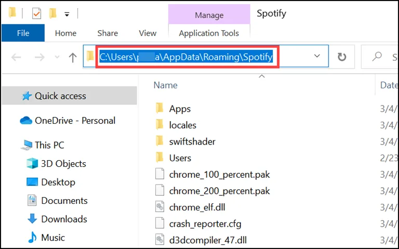Image resolution: width=399 pixels, height=249 pixels.
Task: Click the chrome_elf.dll gear file icon
Action: pyautogui.click(x=160, y=207)
